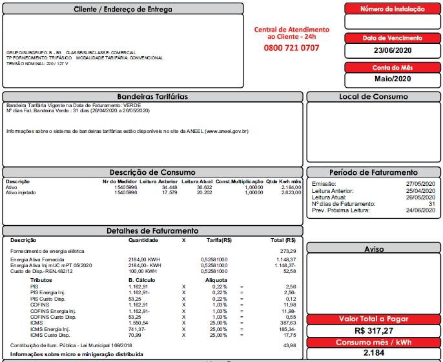Click the Ativo injetado meter row
Screen dimensions: 443x362
click(154, 192)
